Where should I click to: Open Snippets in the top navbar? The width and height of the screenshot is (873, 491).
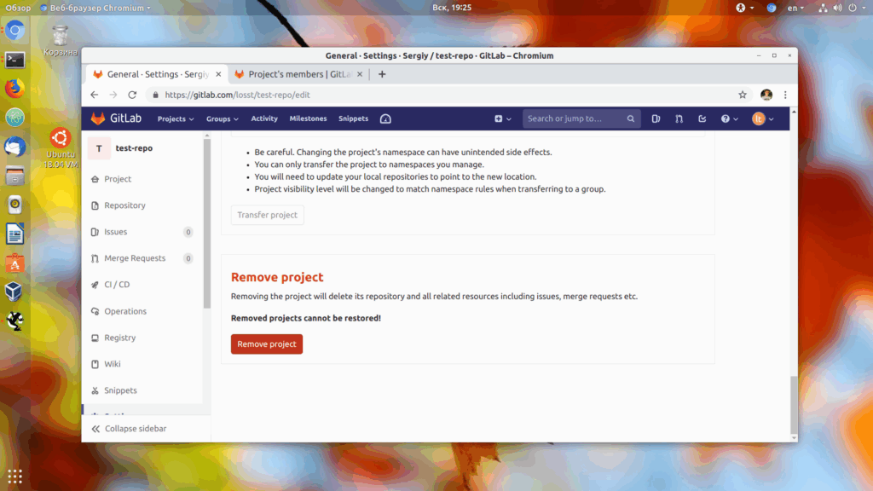click(x=354, y=118)
